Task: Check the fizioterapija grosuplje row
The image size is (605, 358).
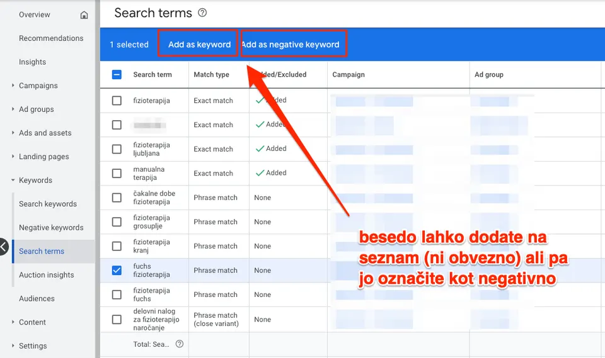Action: tap(117, 222)
